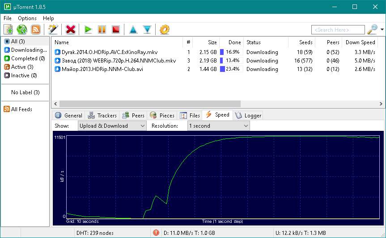
Task: Open Preferences gear icon
Action: coord(165,29)
